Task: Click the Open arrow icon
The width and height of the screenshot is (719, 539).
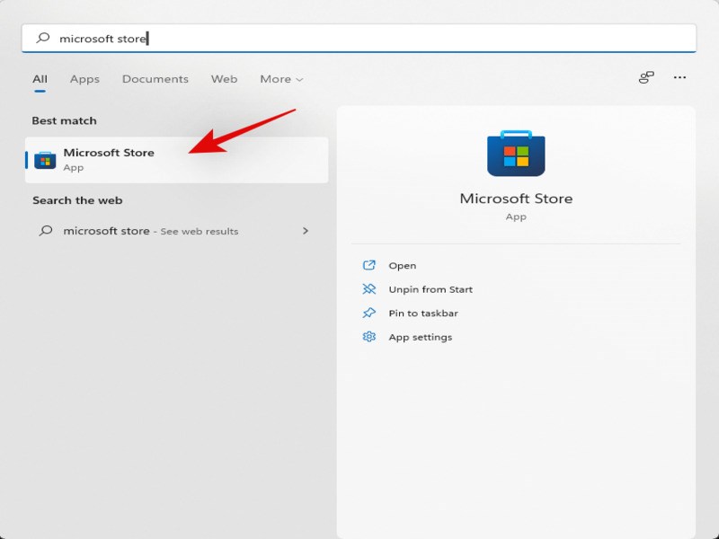Action: pyautogui.click(x=368, y=265)
